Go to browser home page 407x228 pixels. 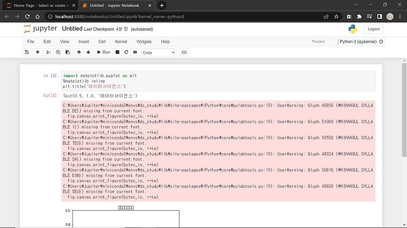coord(37,17)
